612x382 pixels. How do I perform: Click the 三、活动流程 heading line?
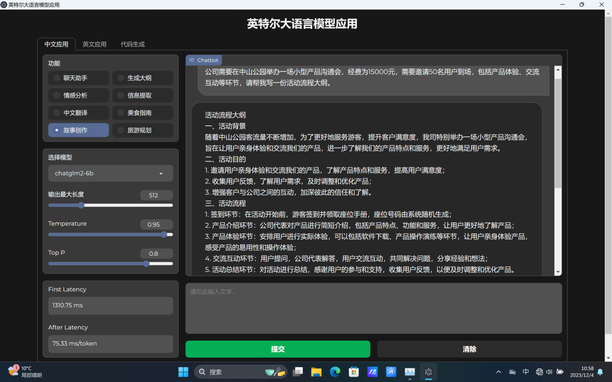pyautogui.click(x=226, y=204)
